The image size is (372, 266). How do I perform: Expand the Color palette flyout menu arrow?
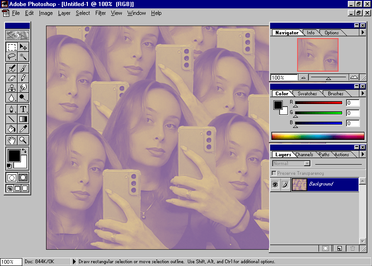pyautogui.click(x=363, y=93)
